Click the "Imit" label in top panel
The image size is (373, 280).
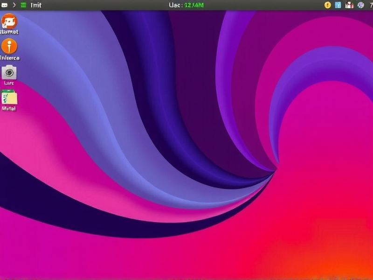point(36,5)
